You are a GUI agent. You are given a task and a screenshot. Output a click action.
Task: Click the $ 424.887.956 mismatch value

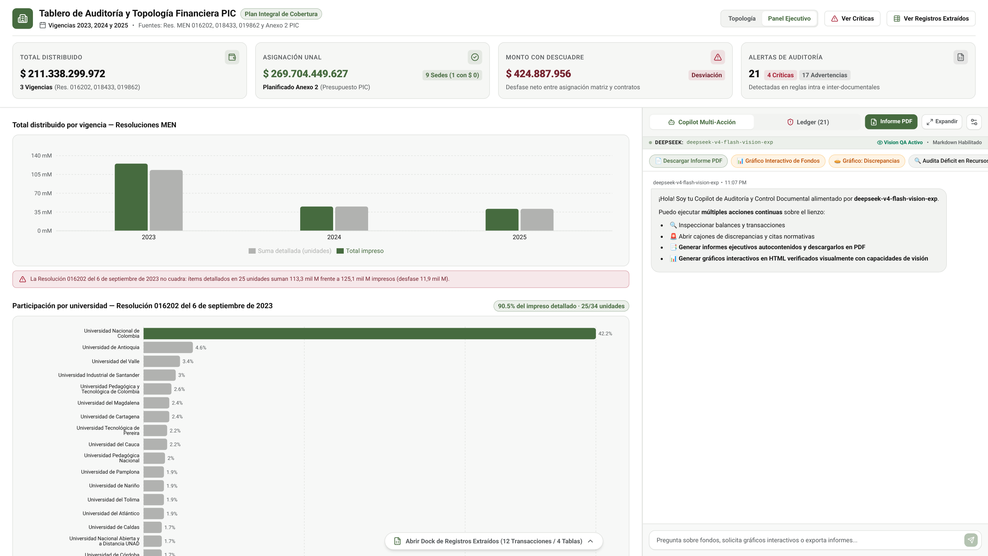(538, 74)
